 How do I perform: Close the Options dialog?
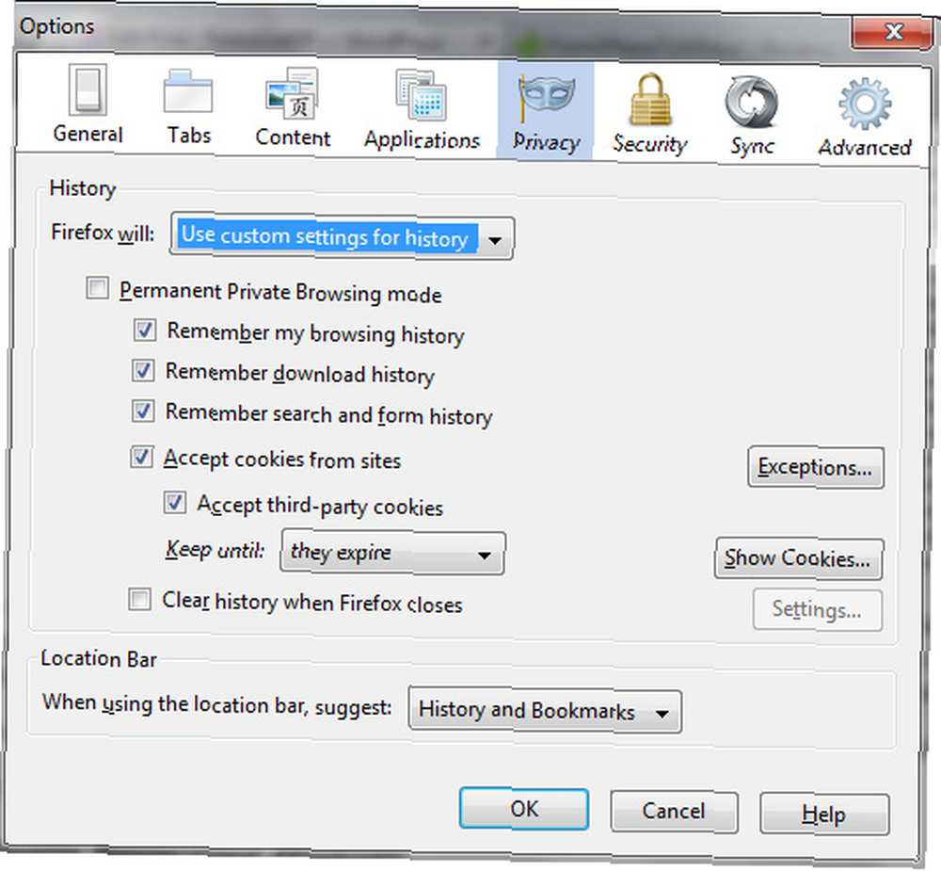click(x=893, y=31)
